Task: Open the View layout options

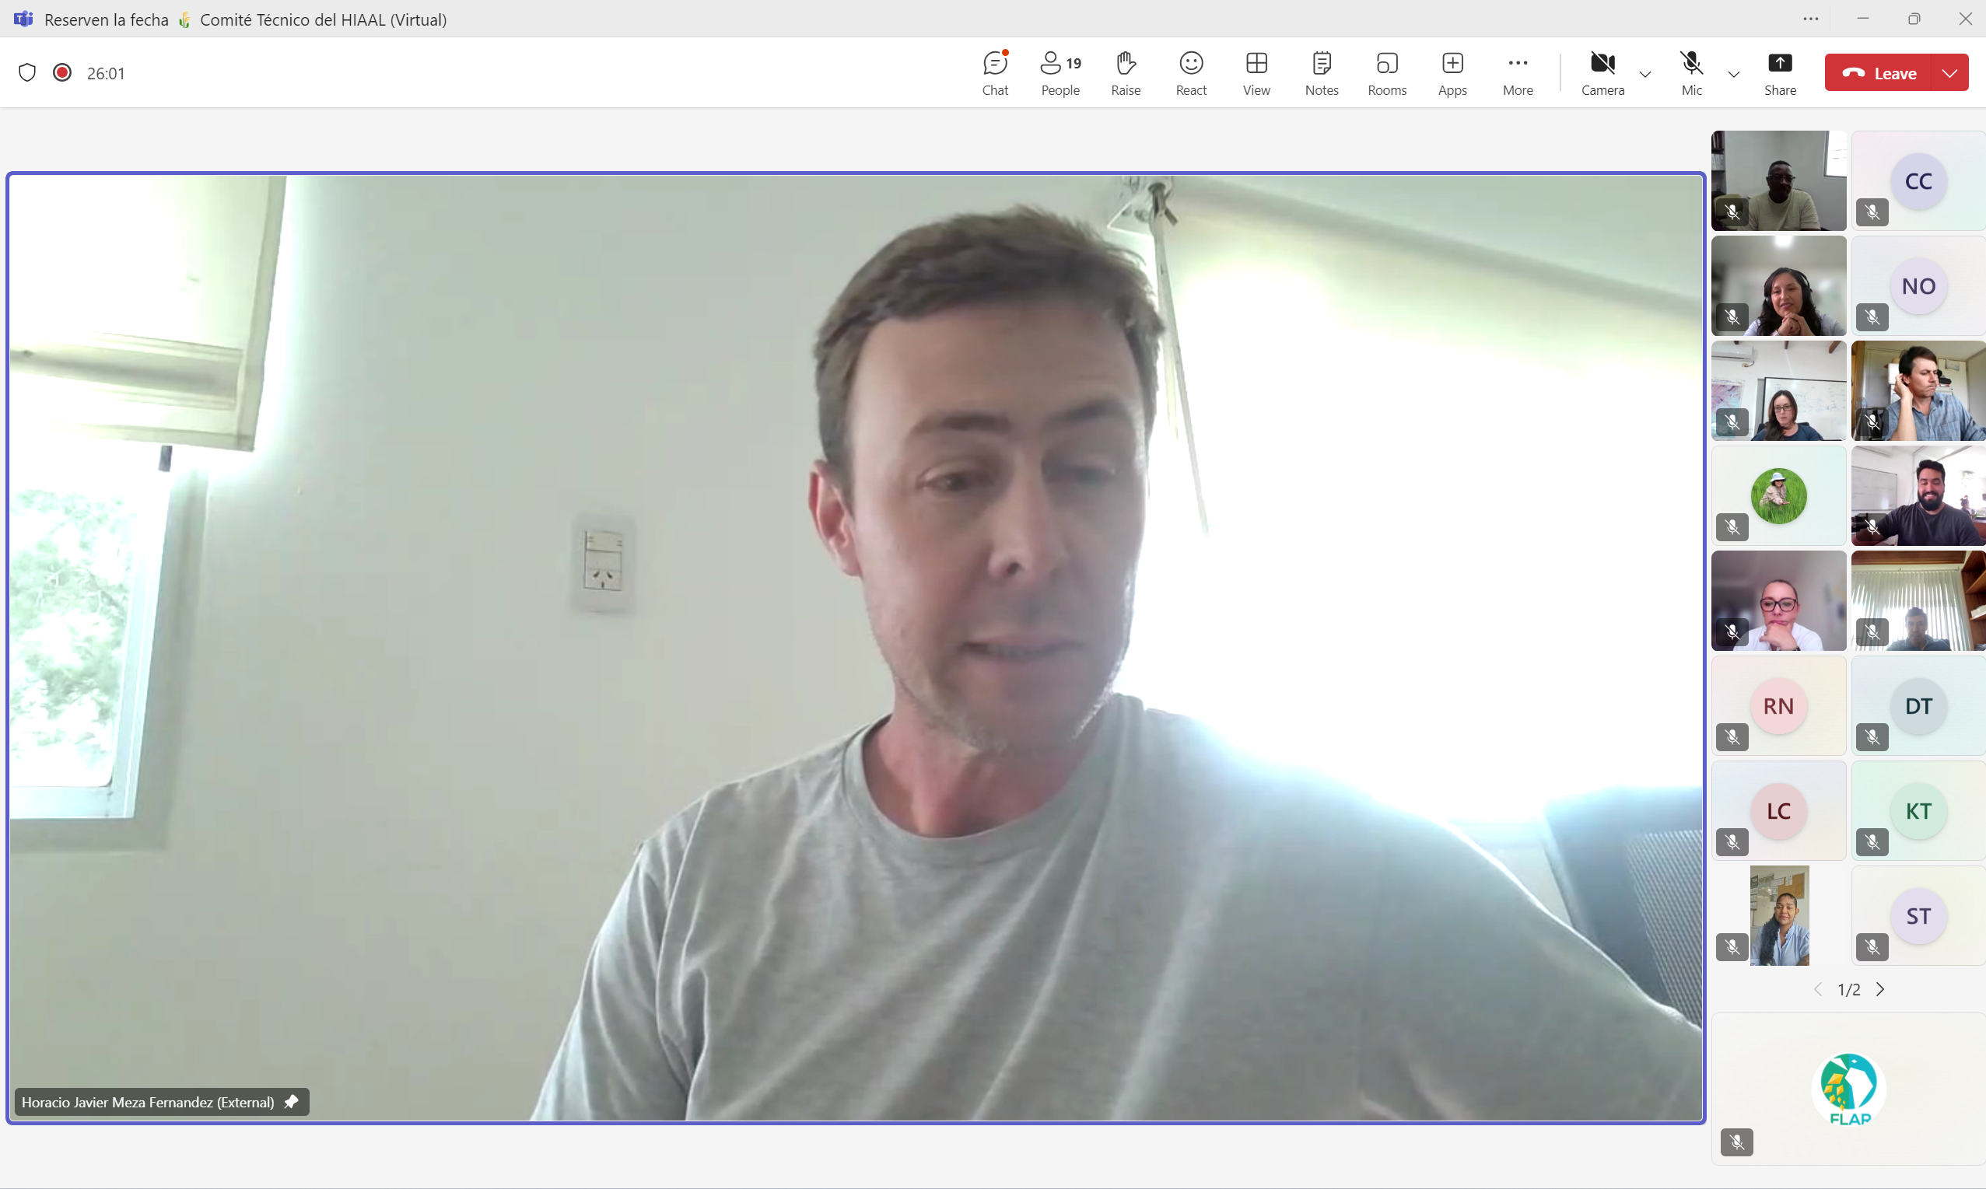Action: [x=1256, y=73]
